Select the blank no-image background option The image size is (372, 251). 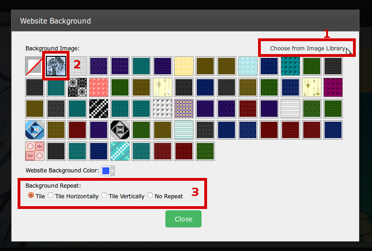pyautogui.click(x=35, y=66)
